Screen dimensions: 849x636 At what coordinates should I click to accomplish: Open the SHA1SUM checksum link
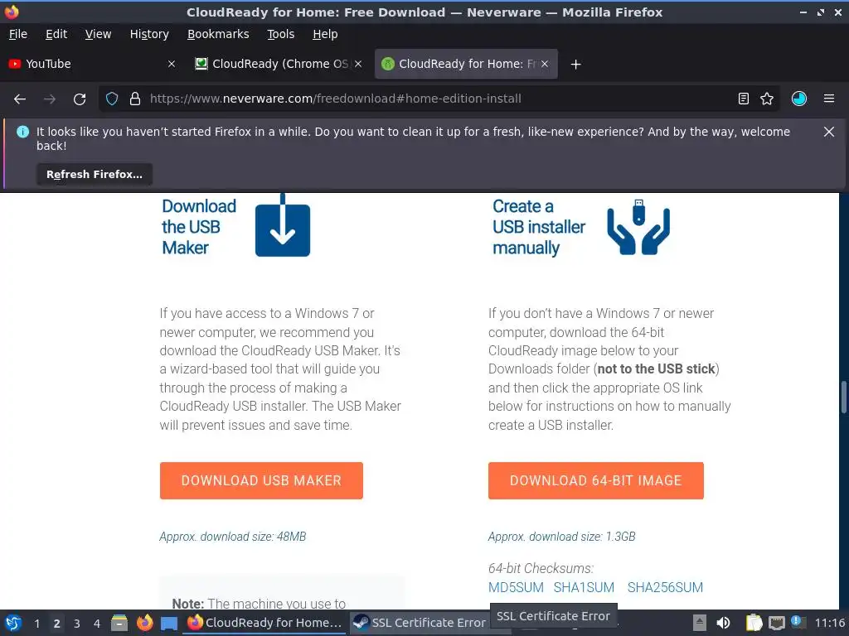[x=584, y=587]
